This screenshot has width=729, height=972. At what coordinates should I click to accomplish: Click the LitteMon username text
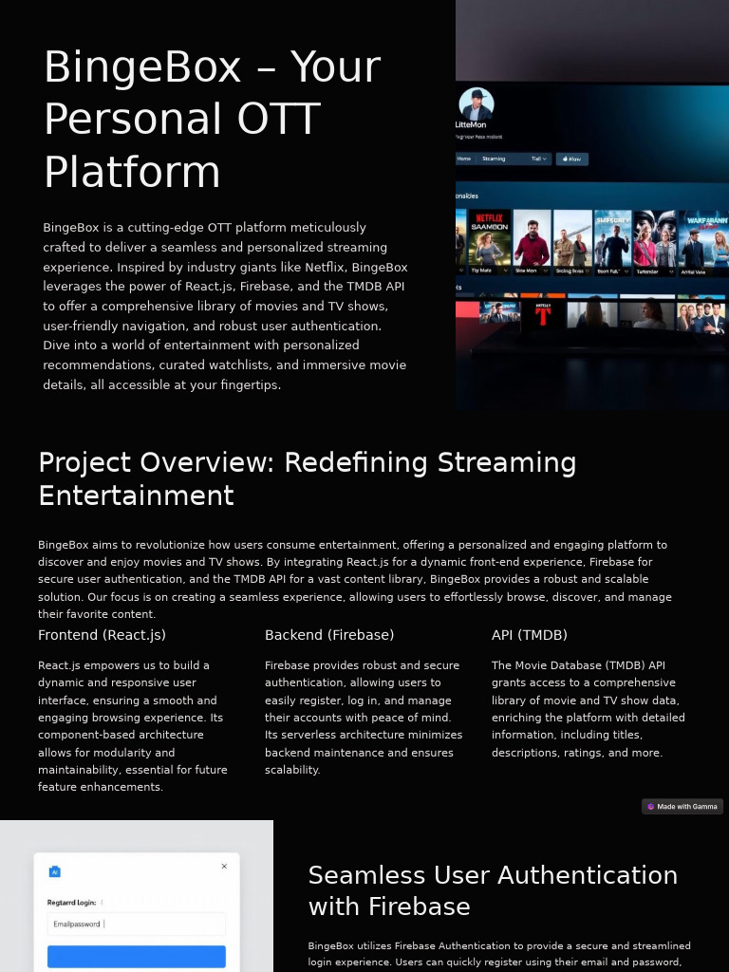471,124
